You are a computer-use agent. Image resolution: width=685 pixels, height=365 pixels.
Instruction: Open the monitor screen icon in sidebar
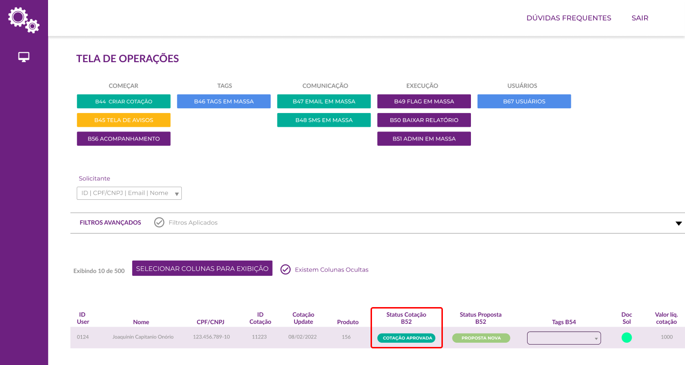tap(24, 57)
